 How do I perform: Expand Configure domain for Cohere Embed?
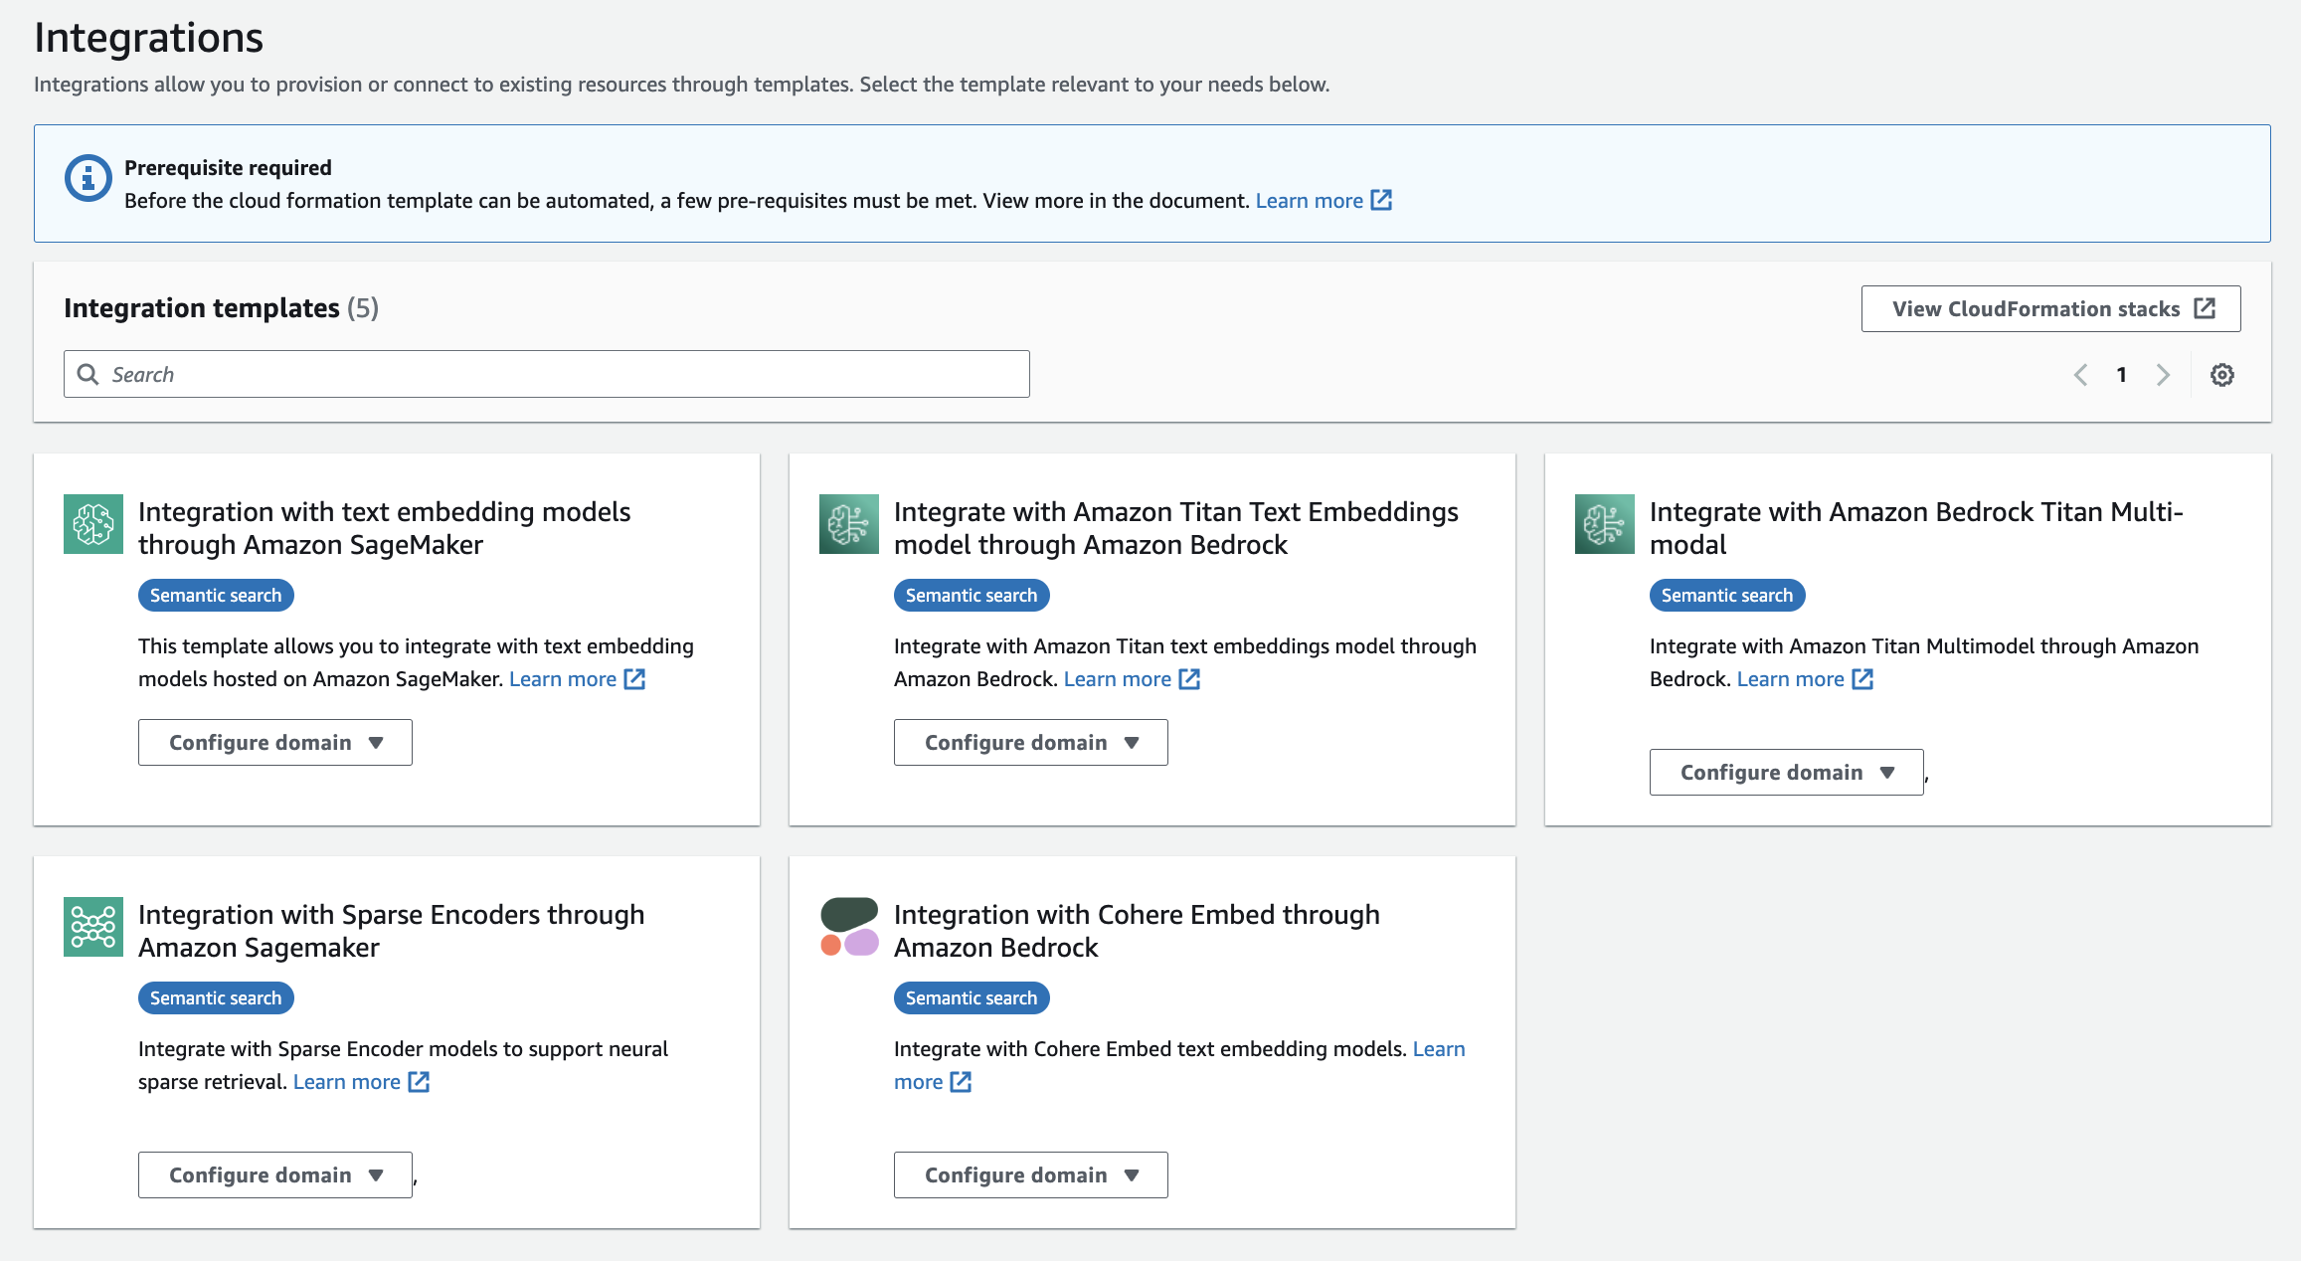click(x=1031, y=1175)
